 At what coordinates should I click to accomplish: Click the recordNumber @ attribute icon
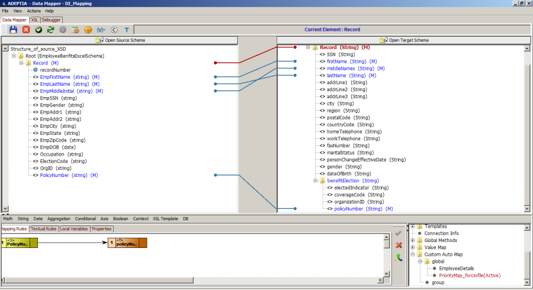coord(36,70)
